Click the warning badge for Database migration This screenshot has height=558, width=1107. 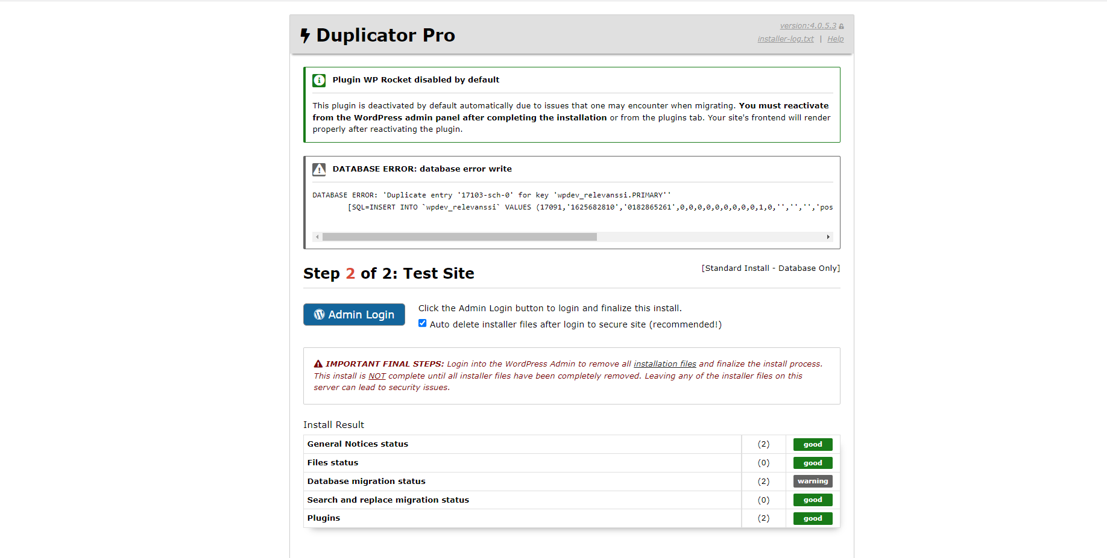click(x=813, y=482)
